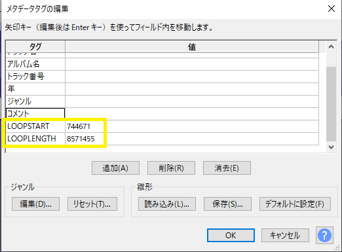Load template with 読み込み(L)...
This screenshot has width=342, height=252.
coord(167,204)
